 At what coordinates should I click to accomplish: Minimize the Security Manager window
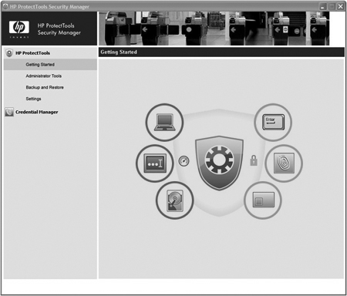click(x=323, y=7)
